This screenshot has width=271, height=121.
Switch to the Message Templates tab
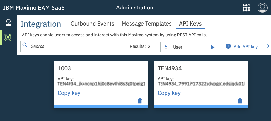(146, 24)
